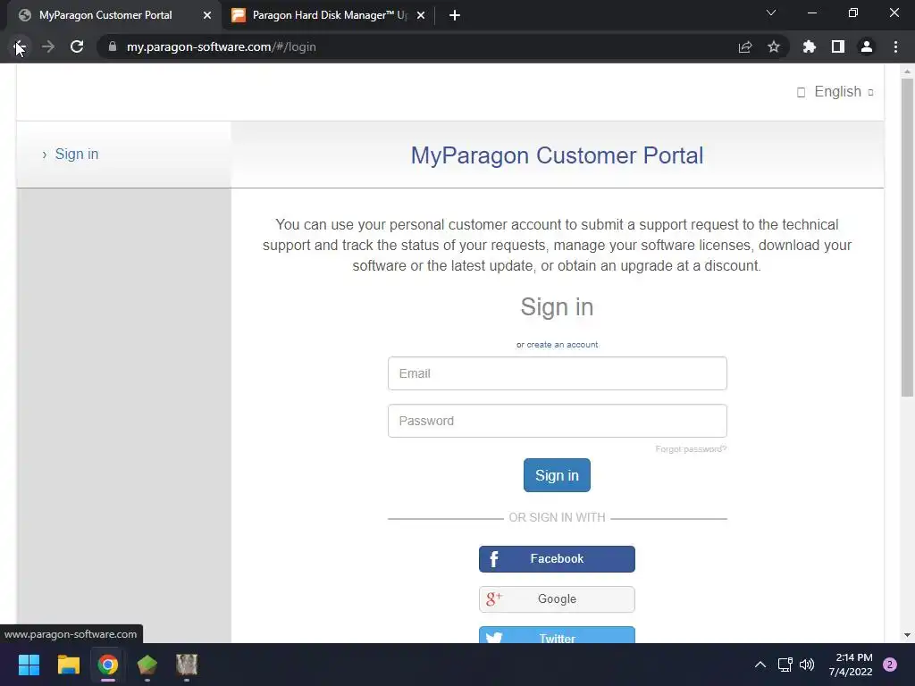The width and height of the screenshot is (915, 686).
Task: Click the Sign in sidebar link
Action: (x=77, y=154)
